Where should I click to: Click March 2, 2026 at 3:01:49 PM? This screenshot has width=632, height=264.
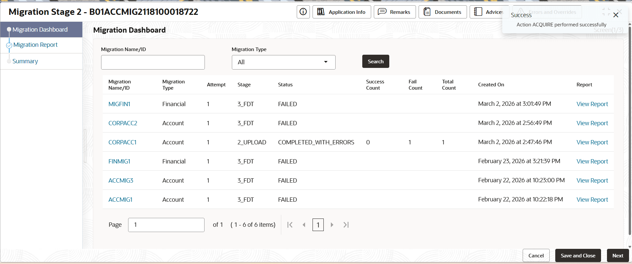(514, 104)
